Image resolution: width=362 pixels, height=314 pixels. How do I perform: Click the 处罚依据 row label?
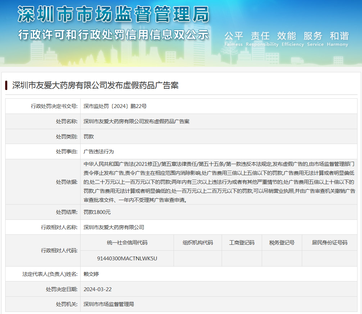[x=67, y=182]
